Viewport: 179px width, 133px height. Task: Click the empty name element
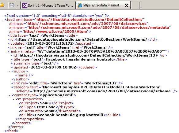(x=24, y=75)
